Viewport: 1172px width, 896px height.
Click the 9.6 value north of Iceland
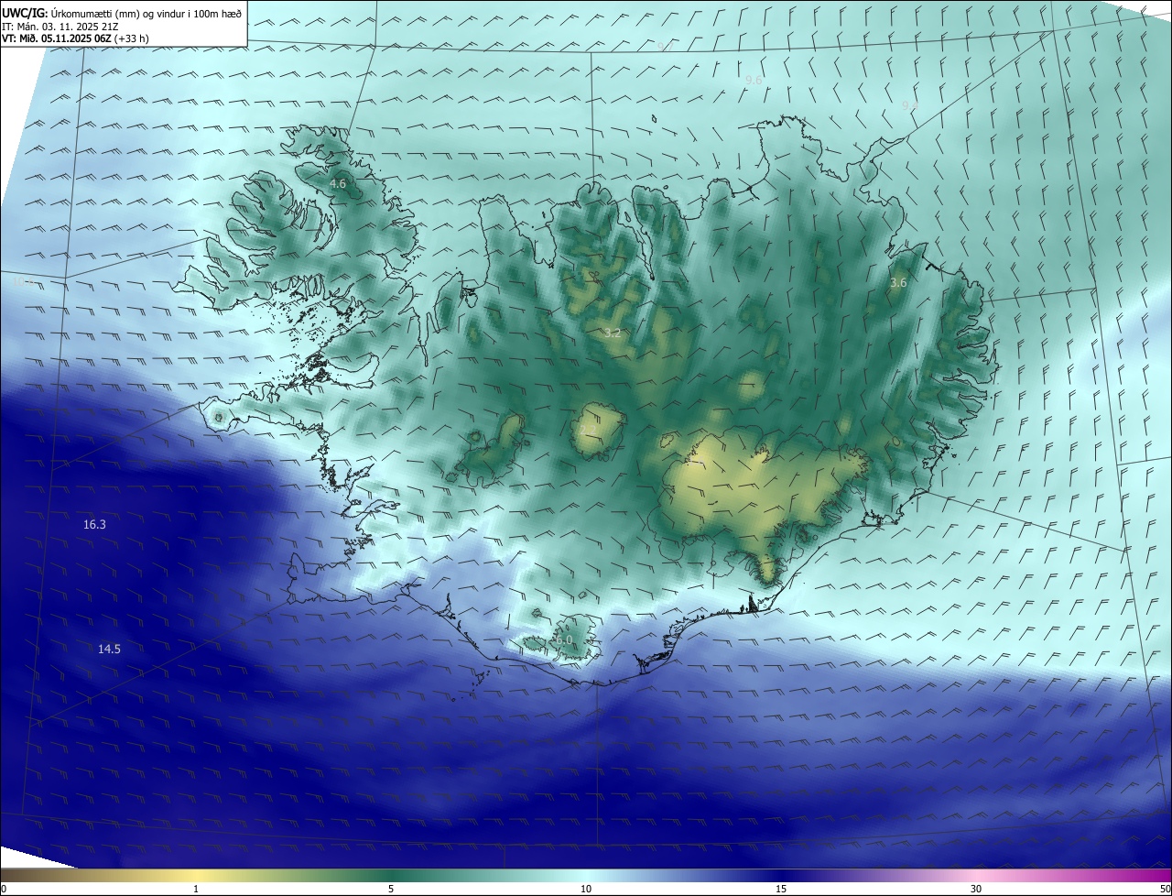(x=754, y=81)
